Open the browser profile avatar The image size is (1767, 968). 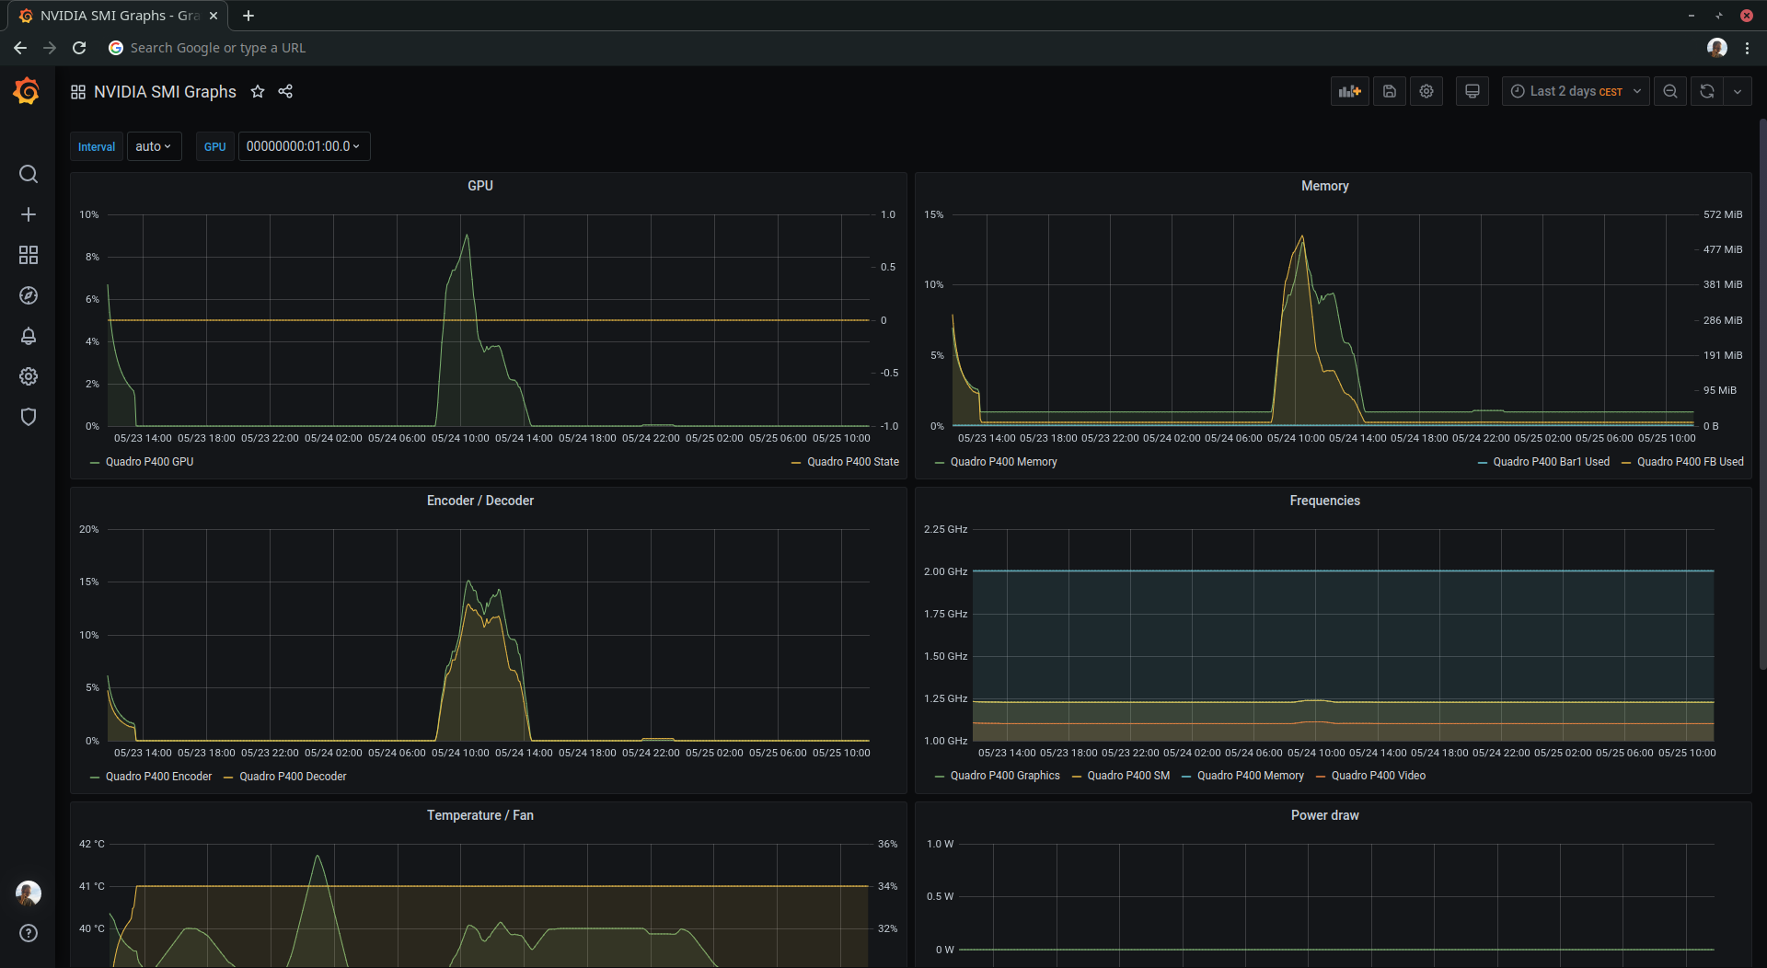pyautogui.click(x=1717, y=48)
